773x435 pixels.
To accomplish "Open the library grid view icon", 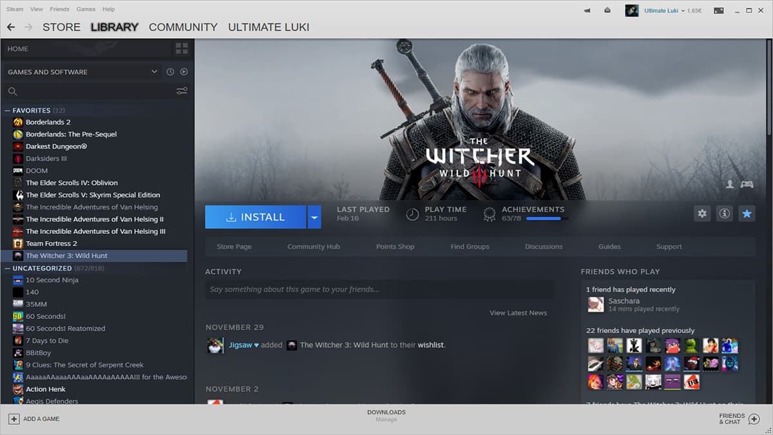I will (181, 48).
